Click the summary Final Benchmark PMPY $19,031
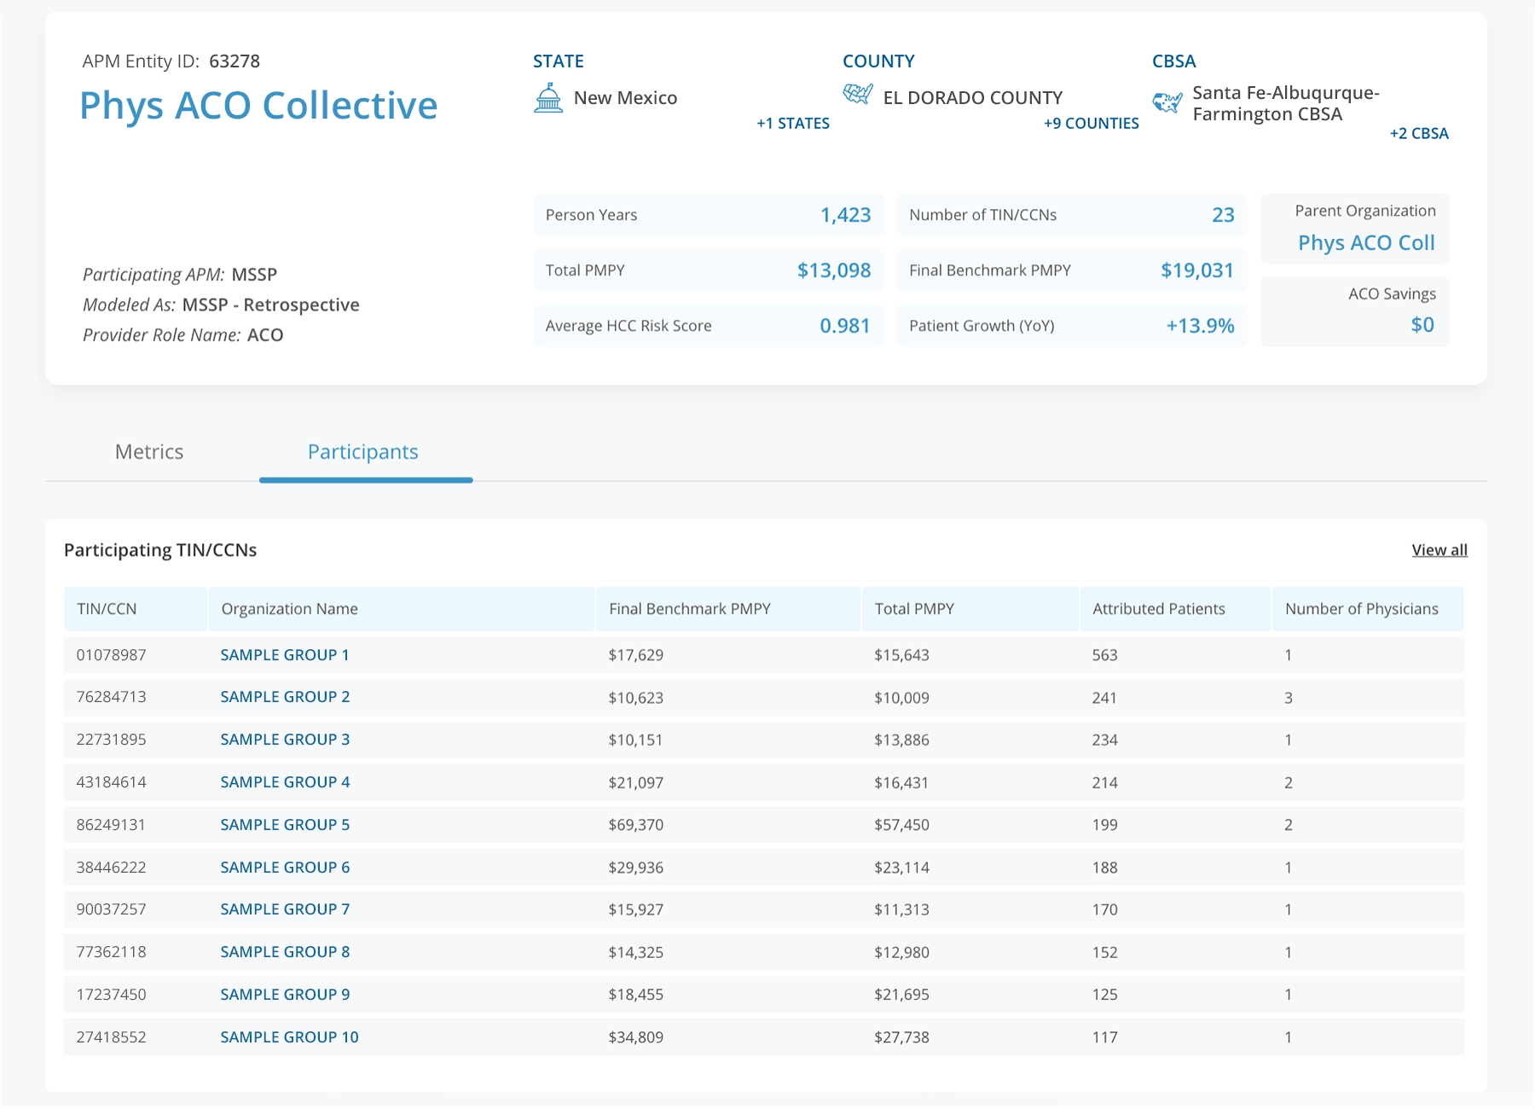This screenshot has width=1535, height=1109. pos(1197,270)
